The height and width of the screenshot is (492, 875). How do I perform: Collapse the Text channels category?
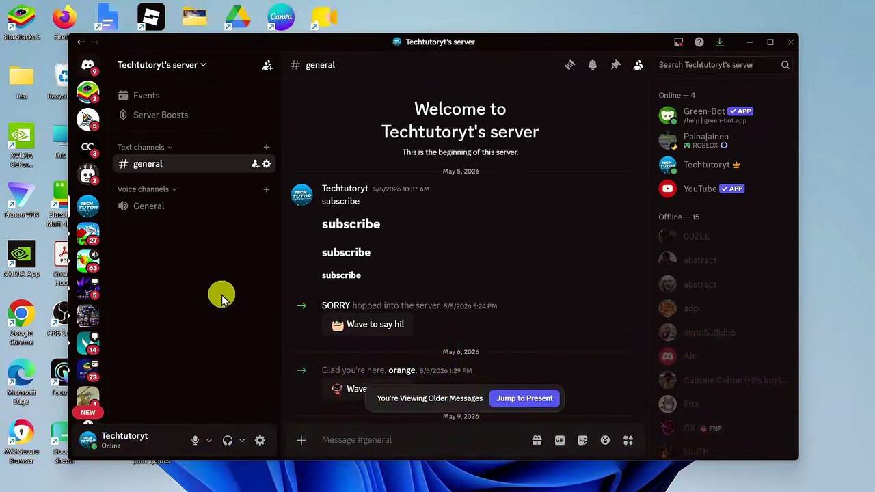pyautogui.click(x=145, y=147)
